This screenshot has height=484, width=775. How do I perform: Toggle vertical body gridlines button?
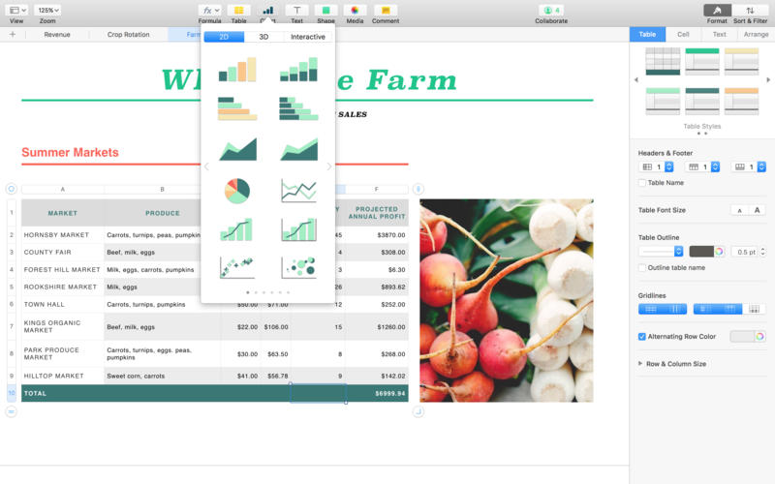coord(675,309)
